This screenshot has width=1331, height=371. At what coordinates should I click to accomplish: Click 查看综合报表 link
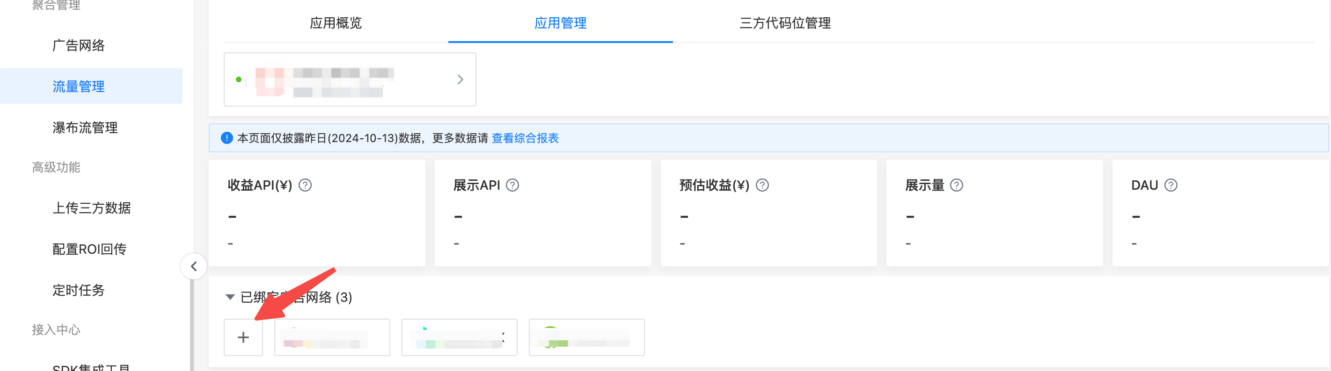(525, 138)
